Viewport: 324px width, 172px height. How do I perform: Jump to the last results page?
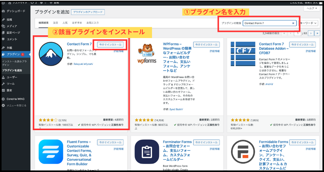pos(317,33)
